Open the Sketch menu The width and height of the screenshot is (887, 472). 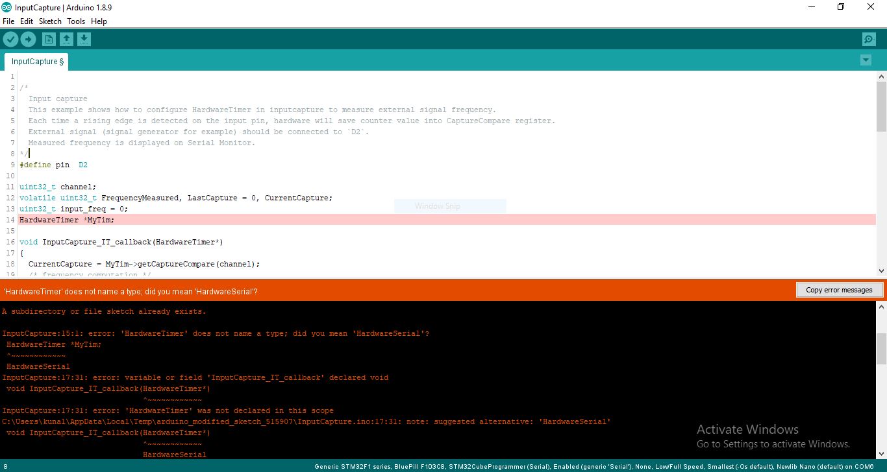[50, 21]
